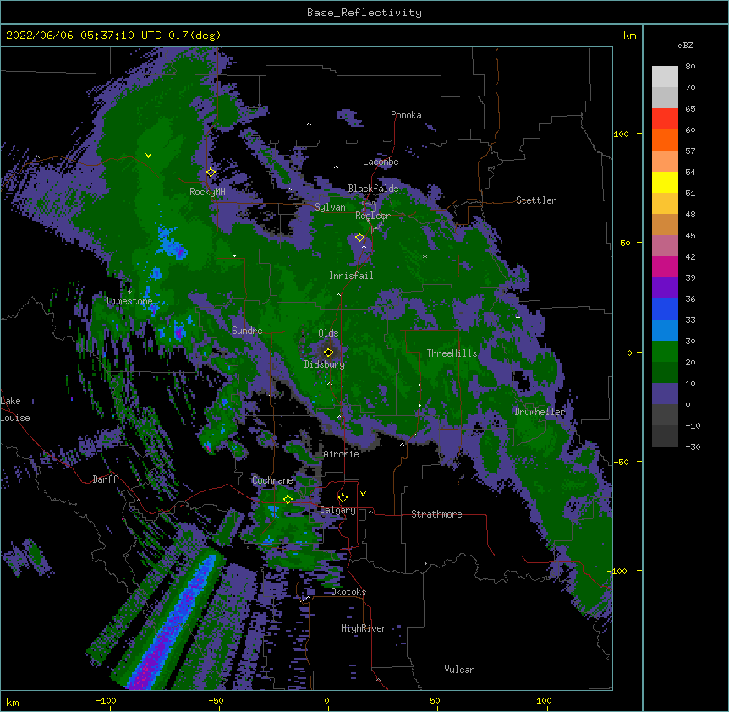Click the yellow diamond marker above Calgary label
Screen dimensions: 729x712
(343, 498)
